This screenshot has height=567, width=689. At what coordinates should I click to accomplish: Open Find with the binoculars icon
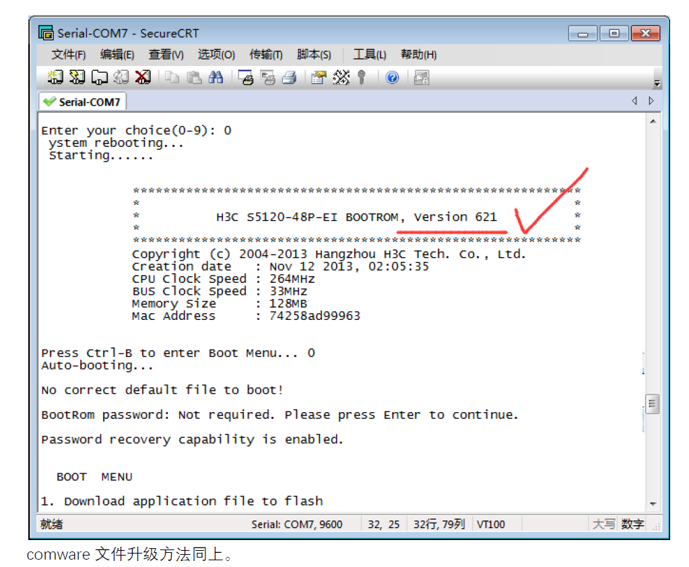coord(216,77)
